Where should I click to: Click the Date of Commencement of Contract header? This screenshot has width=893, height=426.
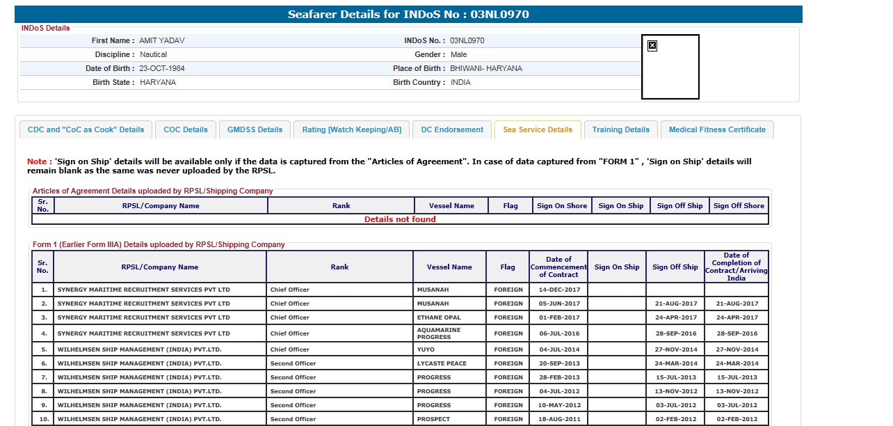pos(558,267)
